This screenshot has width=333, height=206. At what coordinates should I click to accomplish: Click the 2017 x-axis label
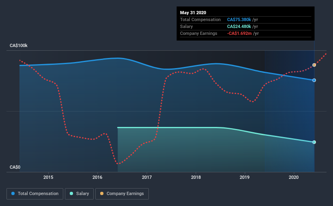pos(147,177)
